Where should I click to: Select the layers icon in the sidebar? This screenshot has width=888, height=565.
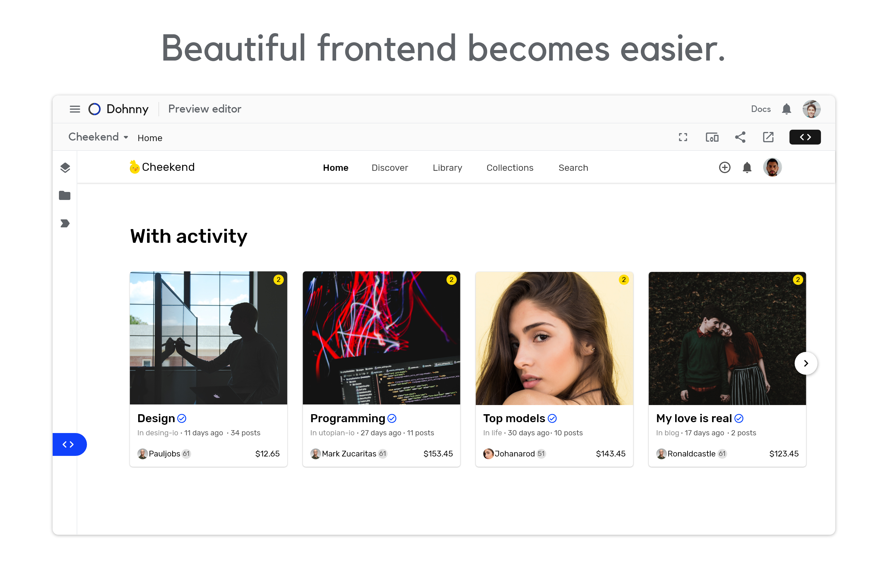[x=65, y=168]
